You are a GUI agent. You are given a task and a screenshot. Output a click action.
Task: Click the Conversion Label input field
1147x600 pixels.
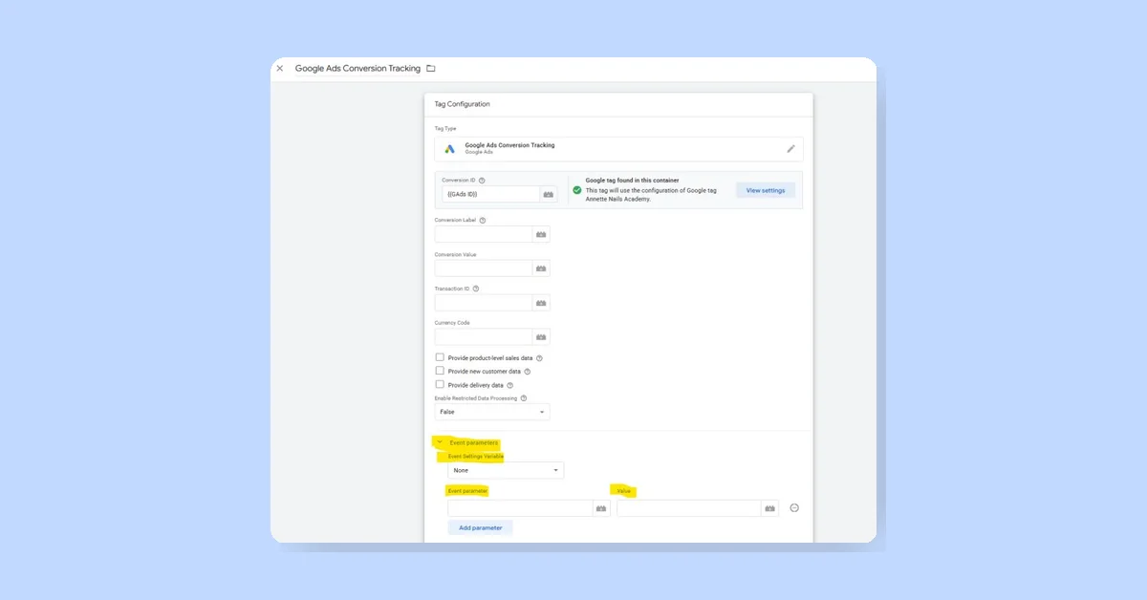click(x=484, y=234)
